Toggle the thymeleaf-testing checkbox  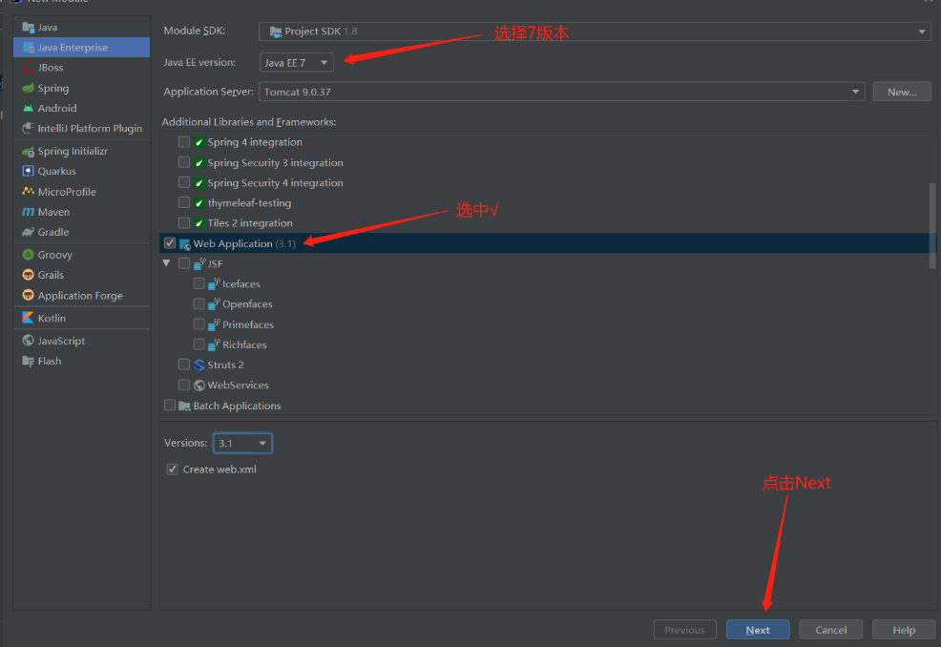coord(184,202)
